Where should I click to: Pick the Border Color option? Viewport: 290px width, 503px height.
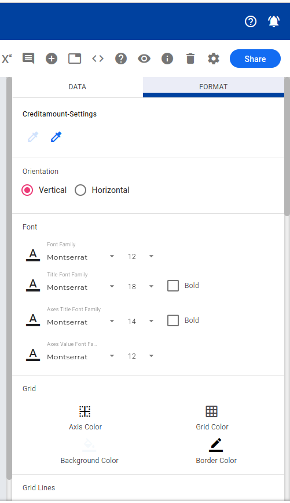216,451
